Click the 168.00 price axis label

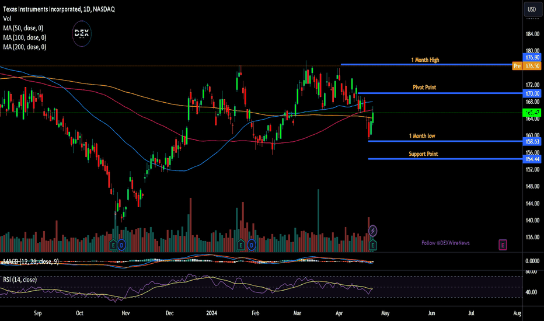point(532,102)
